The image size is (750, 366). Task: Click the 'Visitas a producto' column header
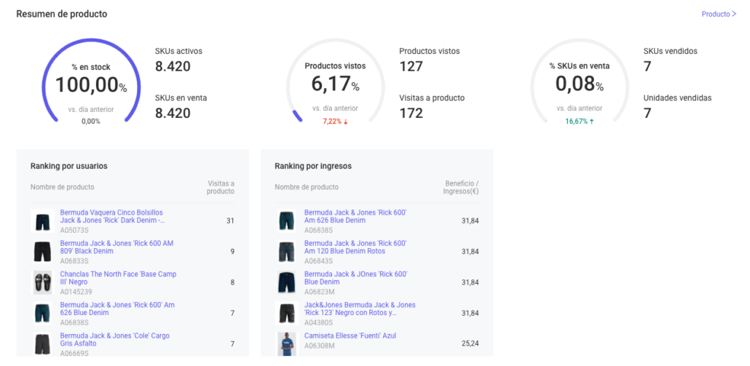(221, 187)
